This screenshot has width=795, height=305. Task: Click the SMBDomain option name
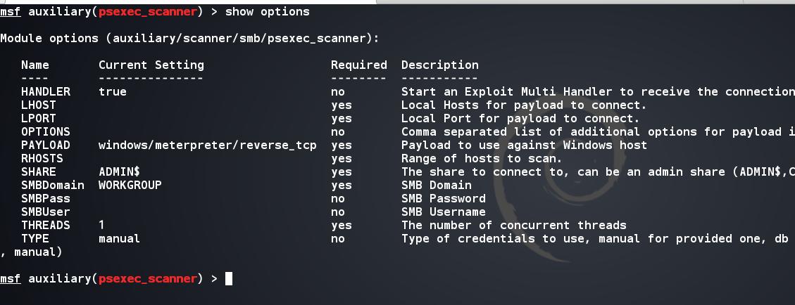point(53,186)
